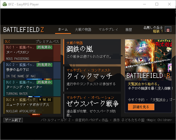Click the 詳細を見る button

141,107
